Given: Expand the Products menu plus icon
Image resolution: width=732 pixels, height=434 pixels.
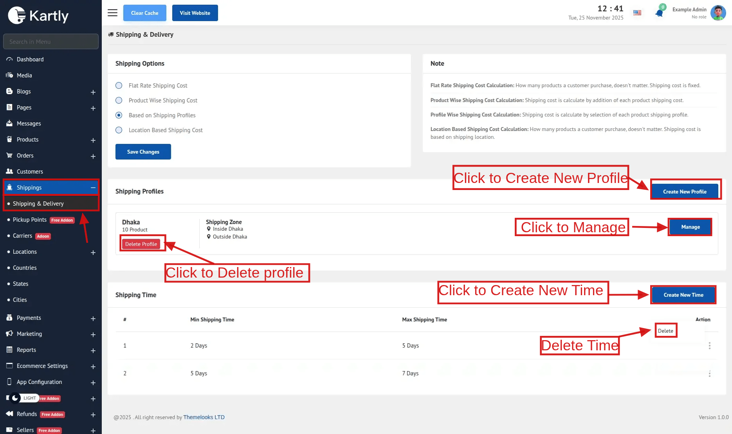Looking at the screenshot, I should [x=93, y=140].
